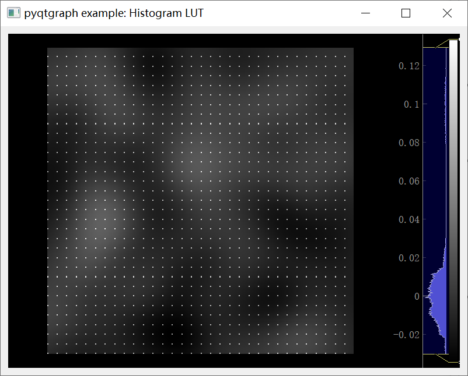This screenshot has width=468, height=376.
Task: Maximize the Histogram LUT window
Action: click(406, 13)
